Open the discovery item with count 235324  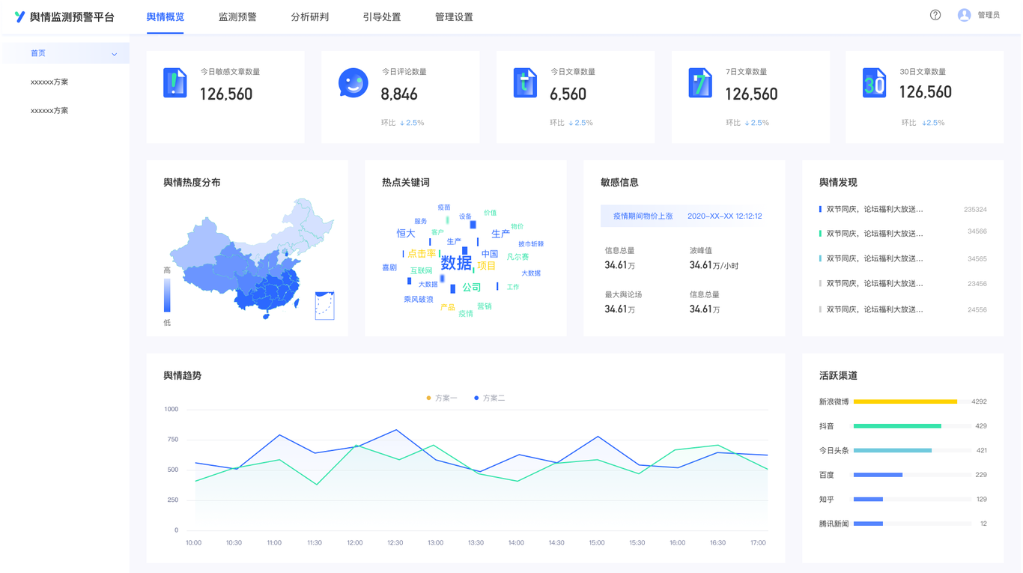[x=903, y=210]
